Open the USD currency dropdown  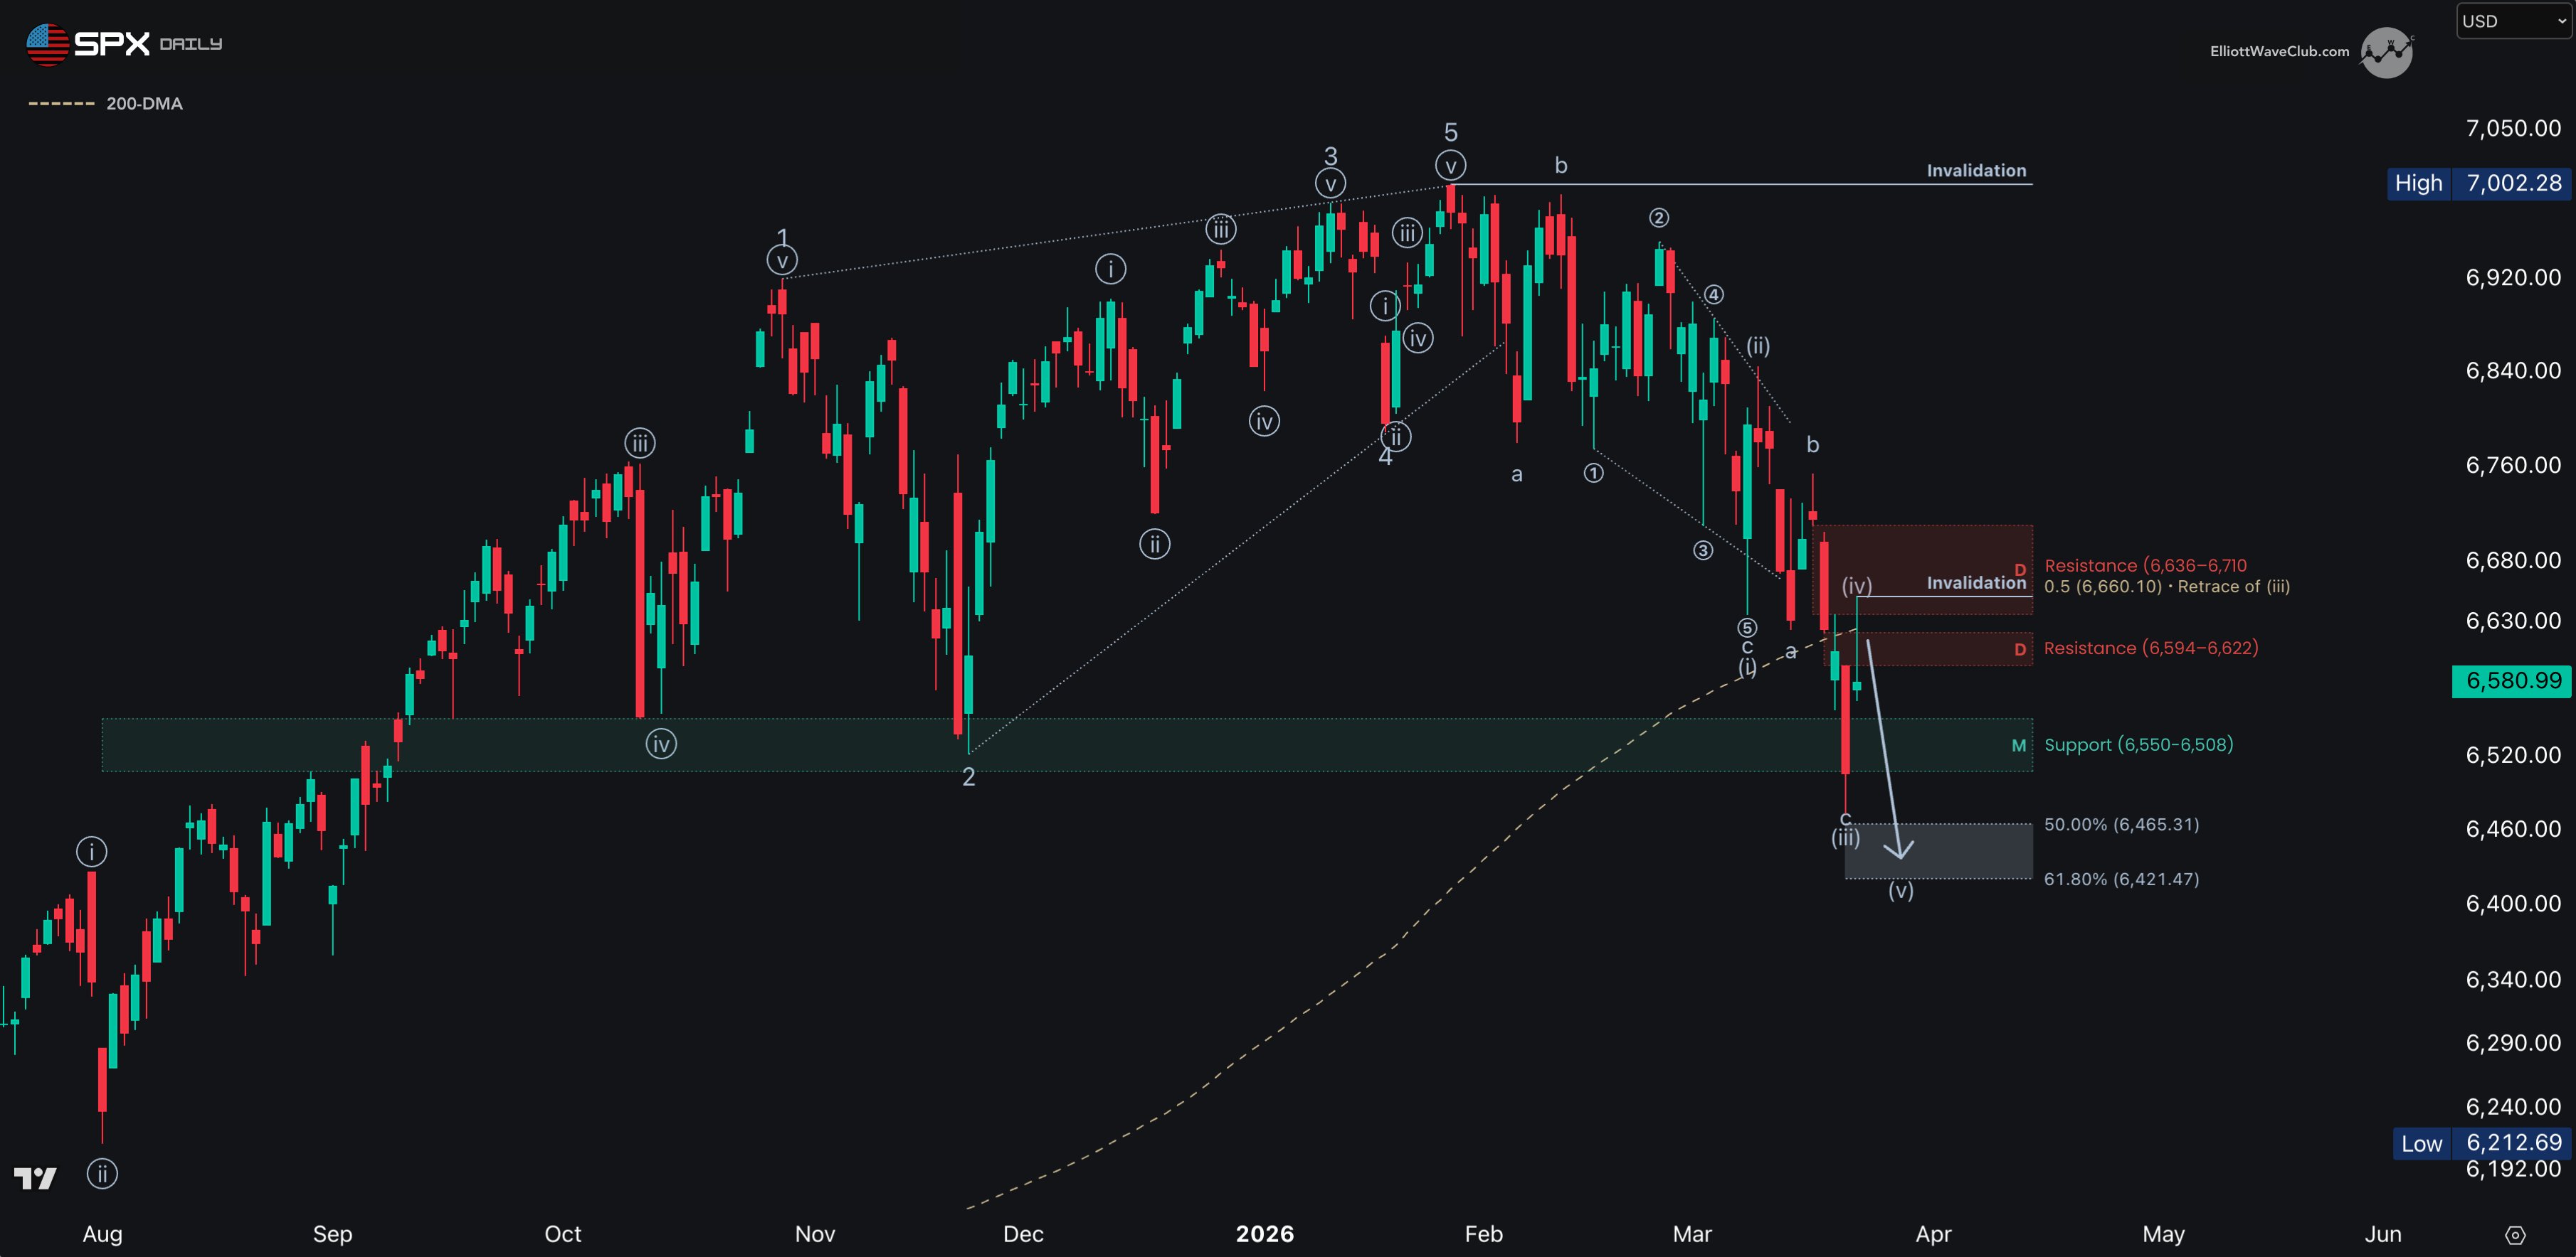(x=2511, y=21)
